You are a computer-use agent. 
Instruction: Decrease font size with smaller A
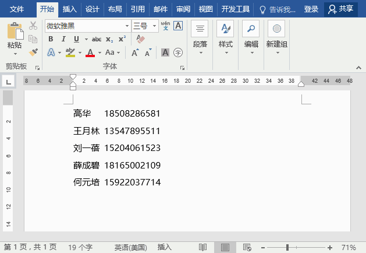(148, 52)
